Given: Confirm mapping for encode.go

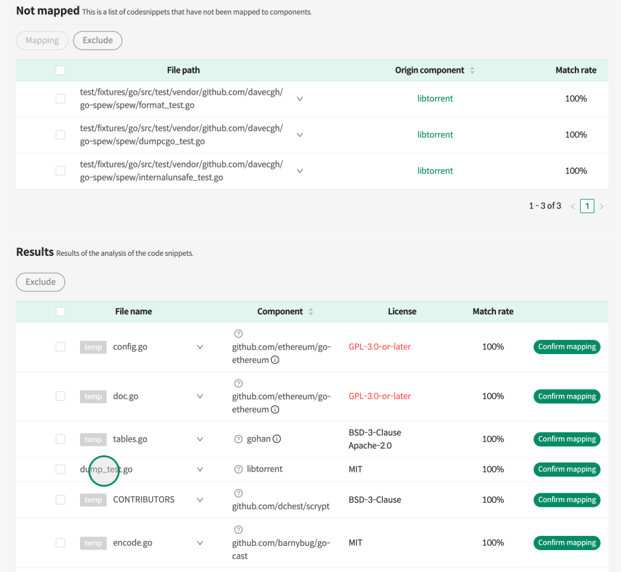Looking at the screenshot, I should tap(566, 543).
